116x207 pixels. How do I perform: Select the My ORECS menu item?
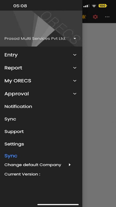pos(18,81)
